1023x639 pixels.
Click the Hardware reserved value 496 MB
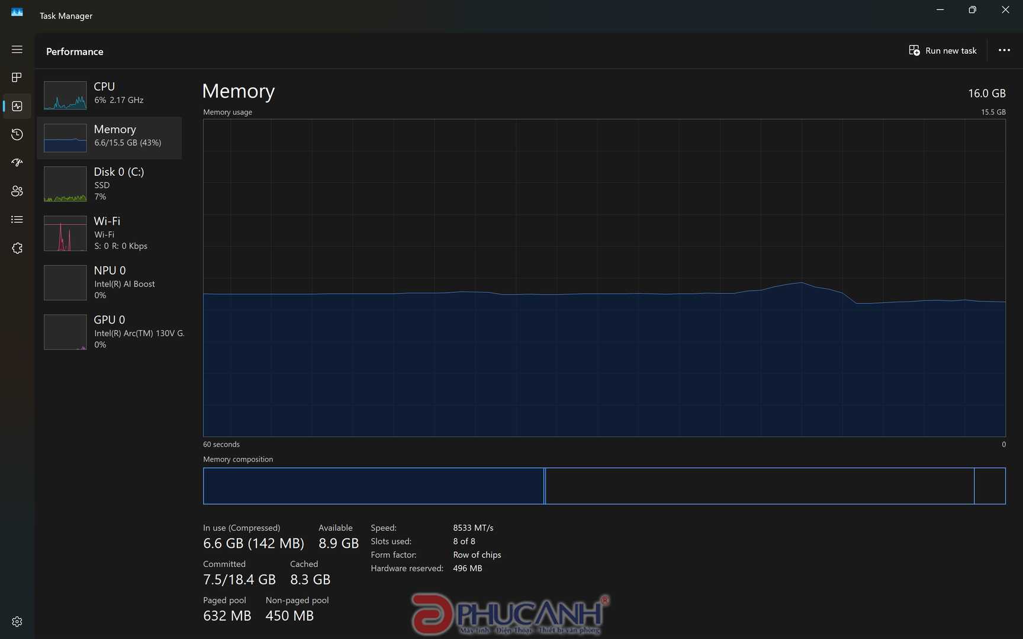click(x=468, y=569)
